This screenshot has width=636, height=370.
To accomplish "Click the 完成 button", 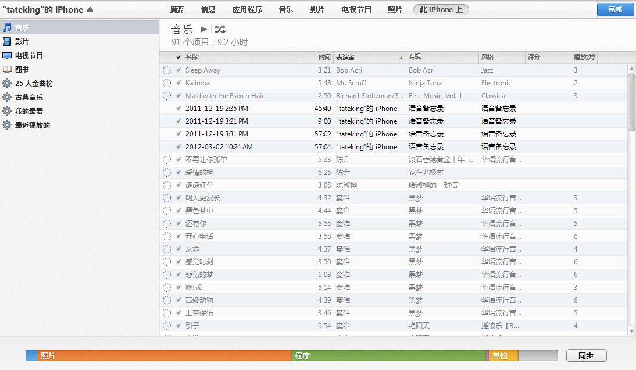I will point(615,9).
